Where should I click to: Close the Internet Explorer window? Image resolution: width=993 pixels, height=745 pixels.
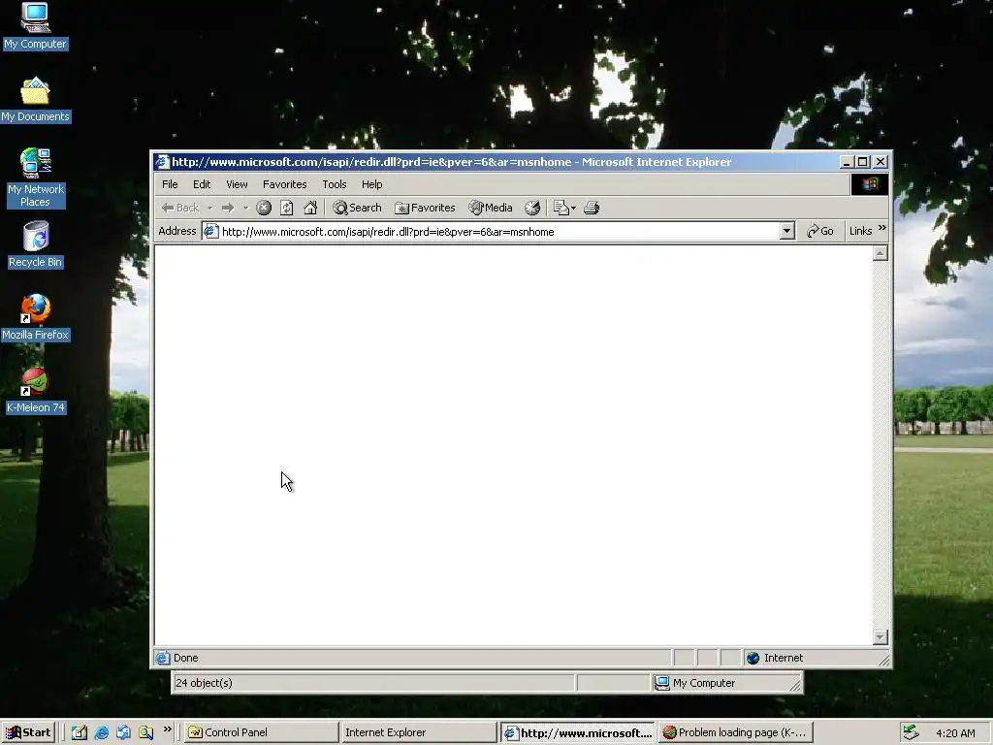881,162
